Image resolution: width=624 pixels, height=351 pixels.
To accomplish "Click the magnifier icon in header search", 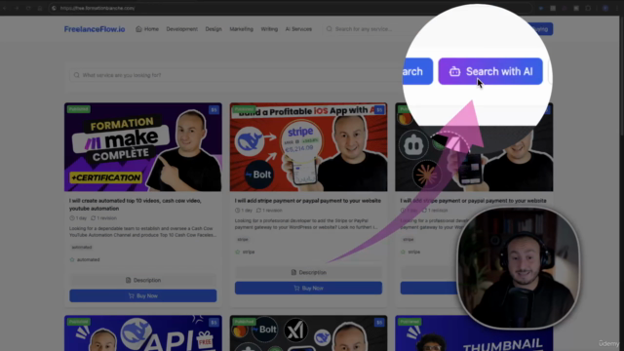I will [330, 29].
